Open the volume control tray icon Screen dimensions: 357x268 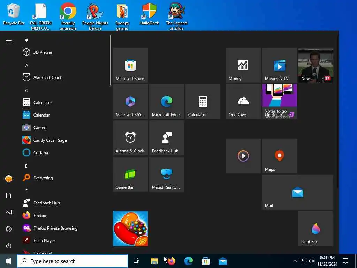311,261
